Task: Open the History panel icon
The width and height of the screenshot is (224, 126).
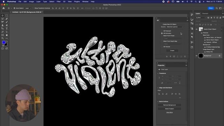Action: pyautogui.click(x=192, y=15)
